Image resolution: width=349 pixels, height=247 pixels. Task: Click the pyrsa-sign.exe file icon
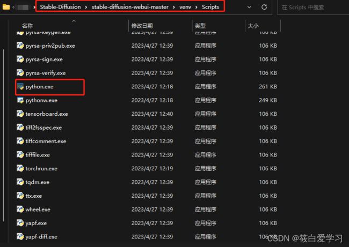pos(20,59)
